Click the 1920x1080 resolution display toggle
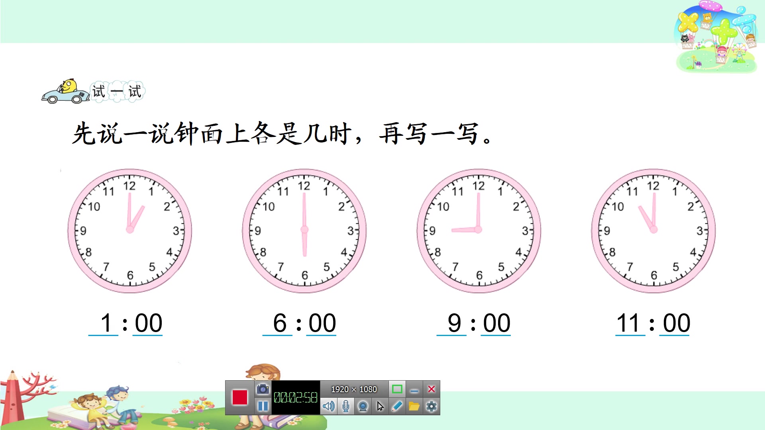This screenshot has width=765, height=430. tap(397, 389)
